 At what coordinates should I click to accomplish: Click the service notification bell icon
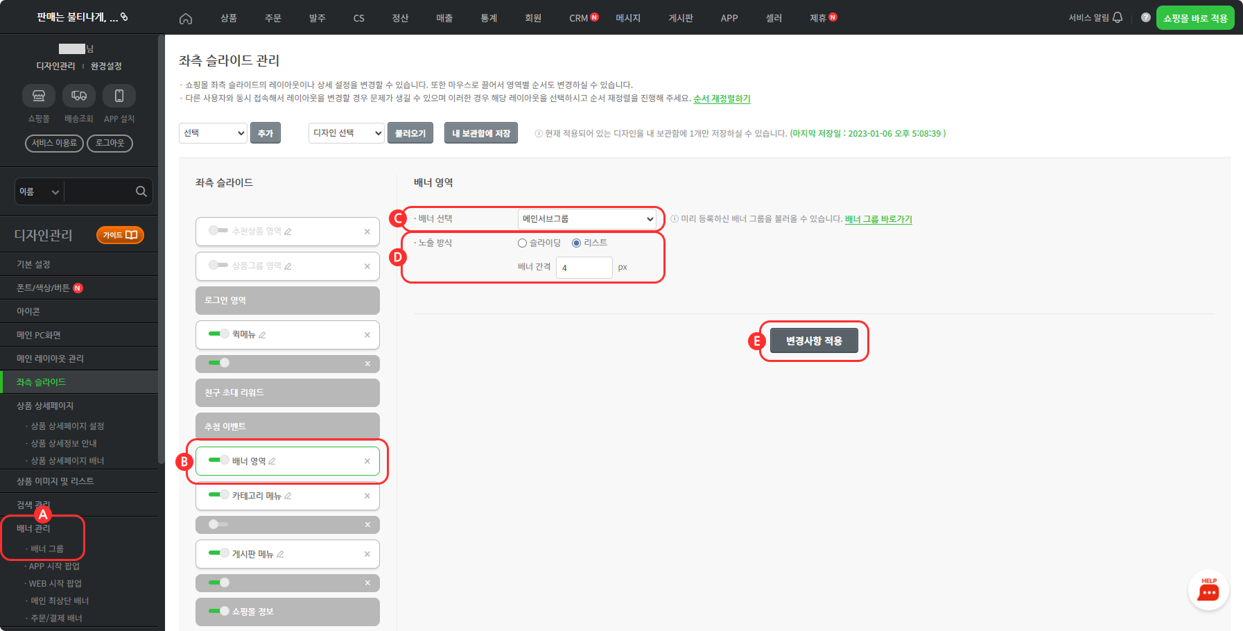(x=1118, y=17)
